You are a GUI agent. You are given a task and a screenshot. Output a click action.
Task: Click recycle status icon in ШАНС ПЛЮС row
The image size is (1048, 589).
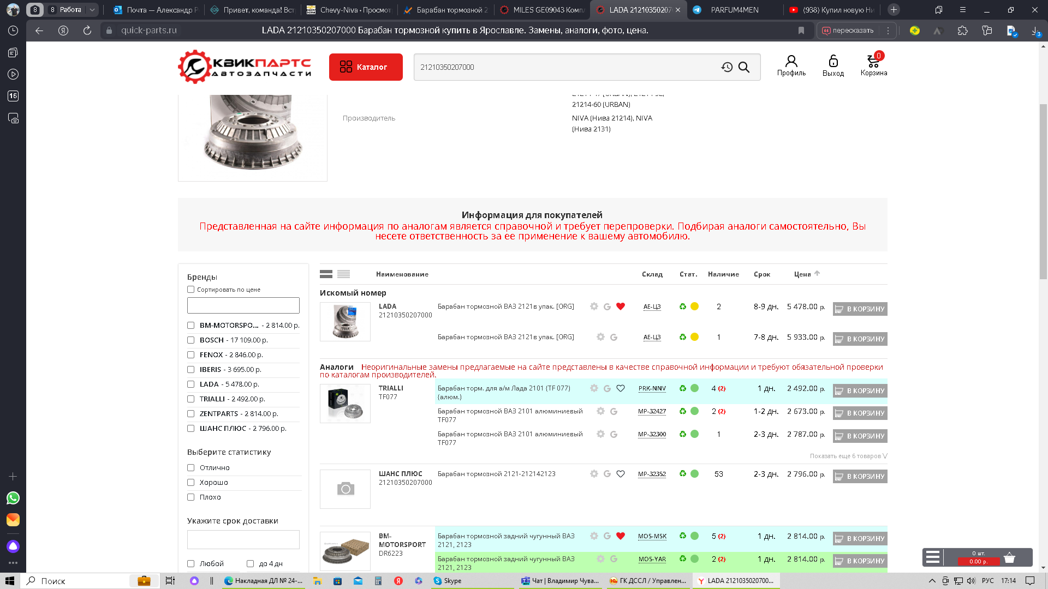(x=682, y=474)
